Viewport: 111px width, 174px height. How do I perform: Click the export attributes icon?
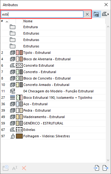click(105, 168)
